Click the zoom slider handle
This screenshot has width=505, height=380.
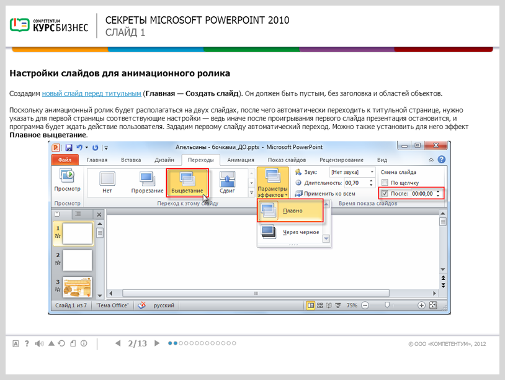coord(387,305)
